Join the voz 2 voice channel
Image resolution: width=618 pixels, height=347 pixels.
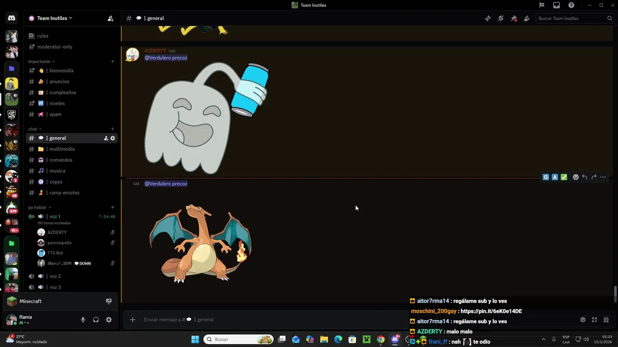(x=71, y=276)
